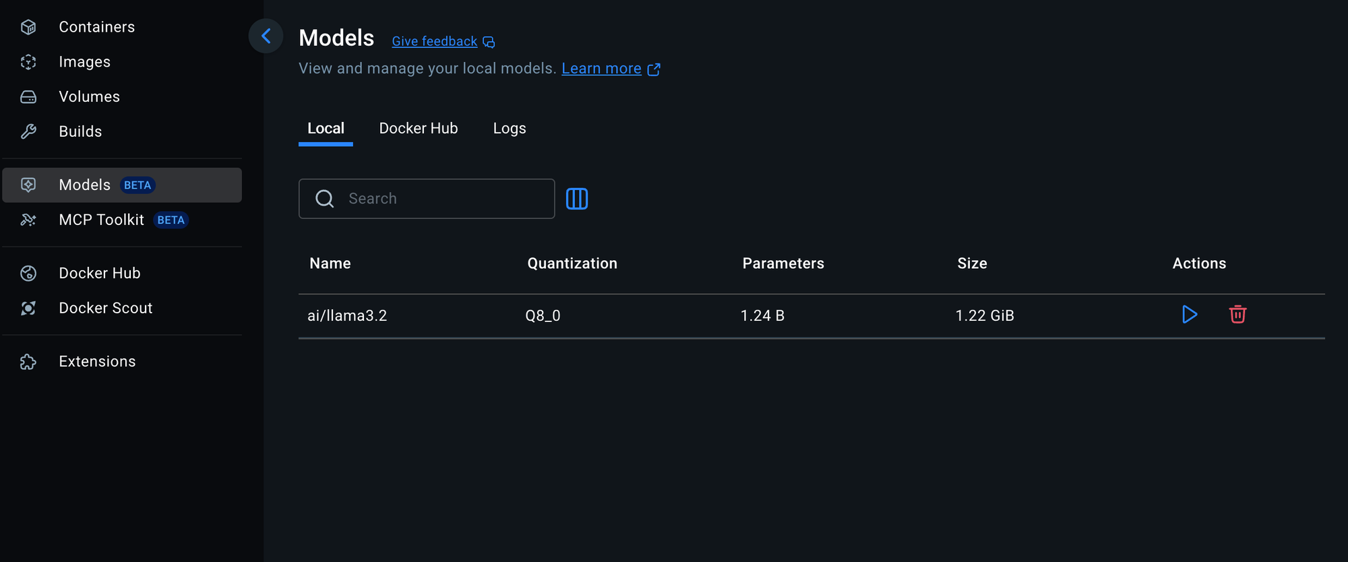The width and height of the screenshot is (1348, 562).
Task: Click the Volumes disk icon
Action: [x=28, y=97]
